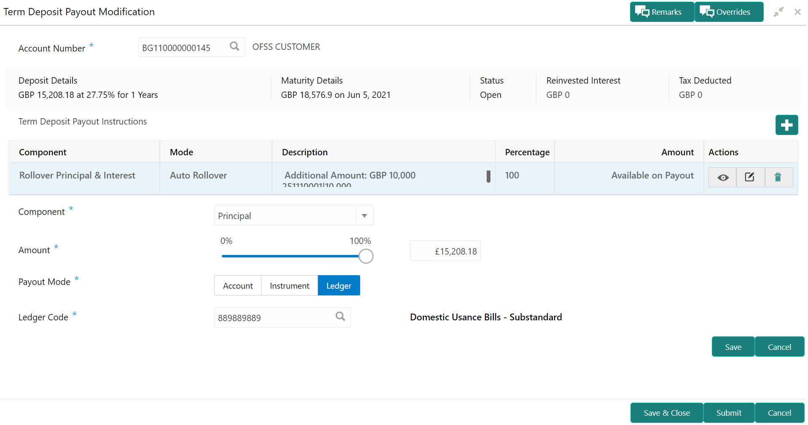Click the Amount percentage slider handle
The image size is (808, 425).
[366, 256]
